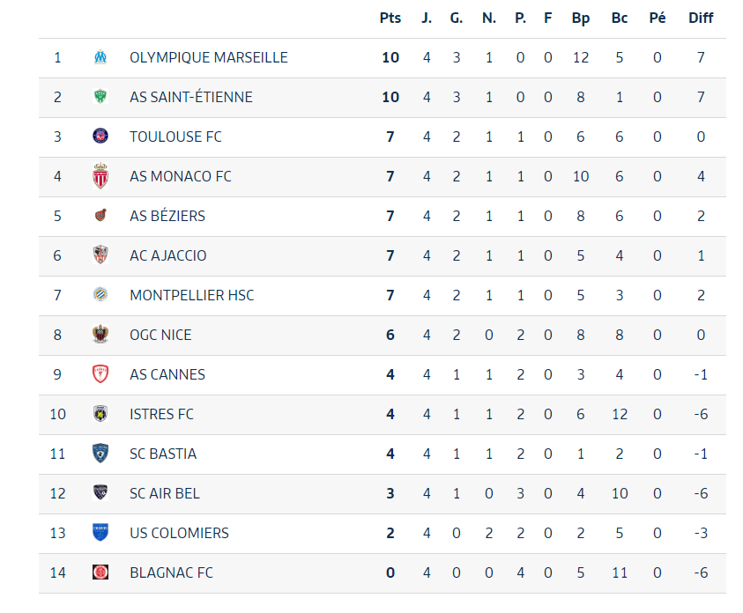Click the AS Monaco FC crest
This screenshot has height=613, width=743.
[100, 176]
